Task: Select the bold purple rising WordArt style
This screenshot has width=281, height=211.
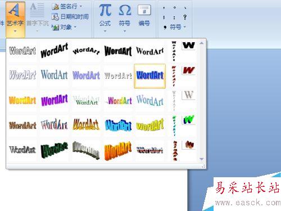Action: (x=55, y=101)
